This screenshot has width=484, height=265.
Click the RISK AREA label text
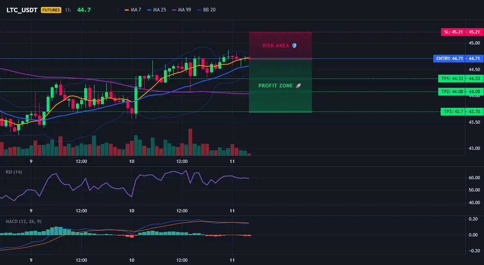pyautogui.click(x=276, y=46)
